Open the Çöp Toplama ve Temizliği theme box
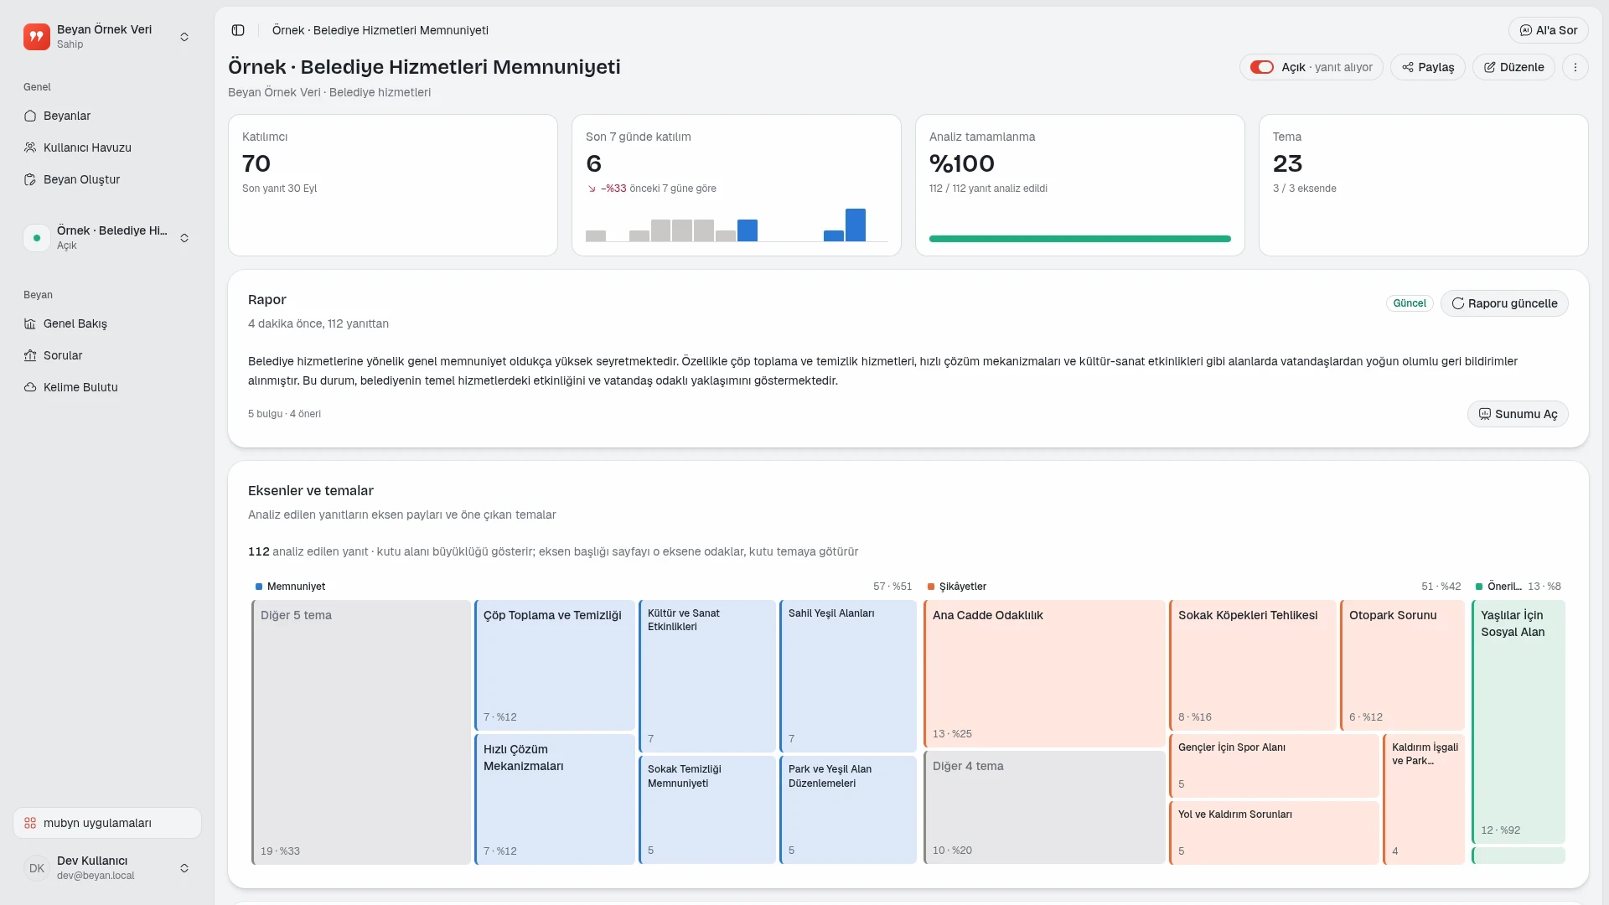 pyautogui.click(x=555, y=665)
